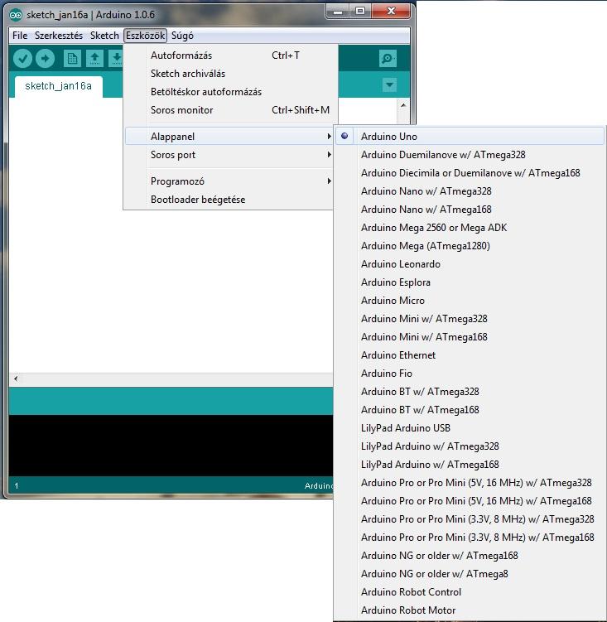
Task: Click the Arduino logo in title bar
Action: point(16,15)
